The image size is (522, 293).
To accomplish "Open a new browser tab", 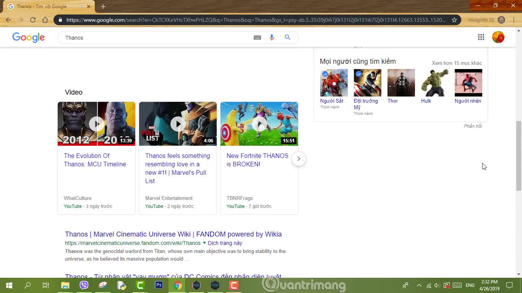I will [103, 6].
